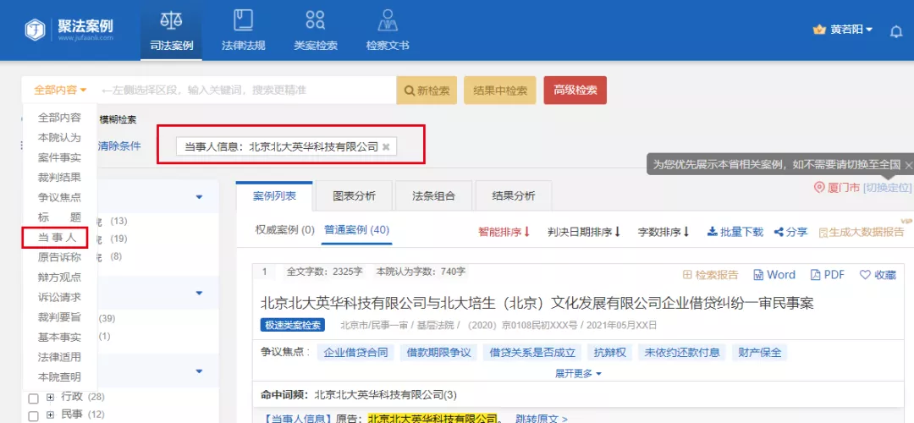Viewport: 914px width, 423px height.
Task: Sort by 智能排序
Action: click(504, 232)
